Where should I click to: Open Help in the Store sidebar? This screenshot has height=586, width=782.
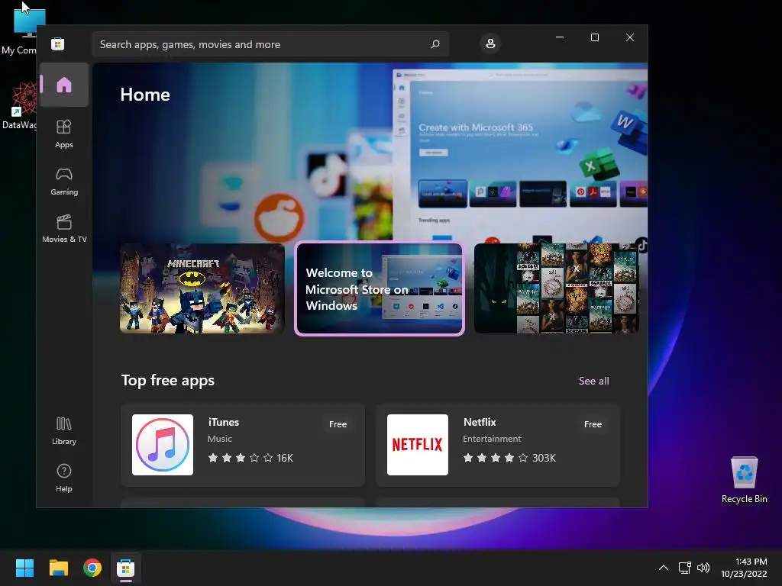point(64,478)
